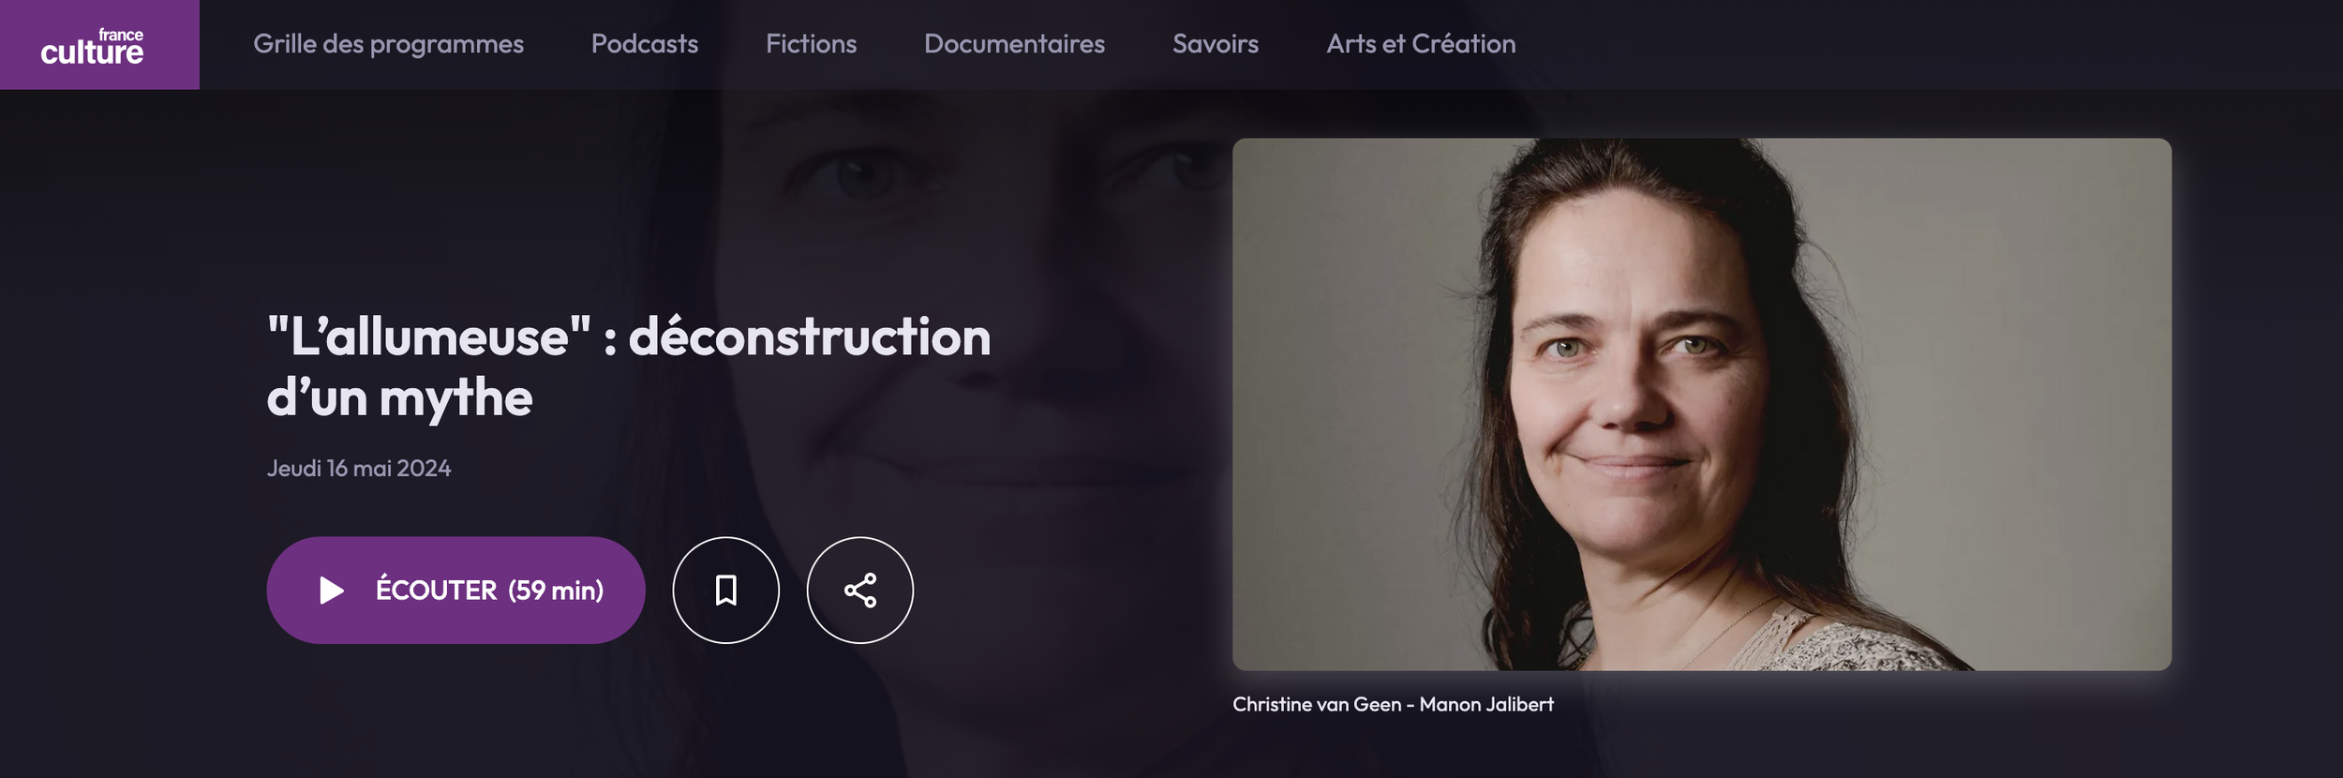Select Documentaires in the navigation bar
2343x778 pixels.
click(1014, 44)
